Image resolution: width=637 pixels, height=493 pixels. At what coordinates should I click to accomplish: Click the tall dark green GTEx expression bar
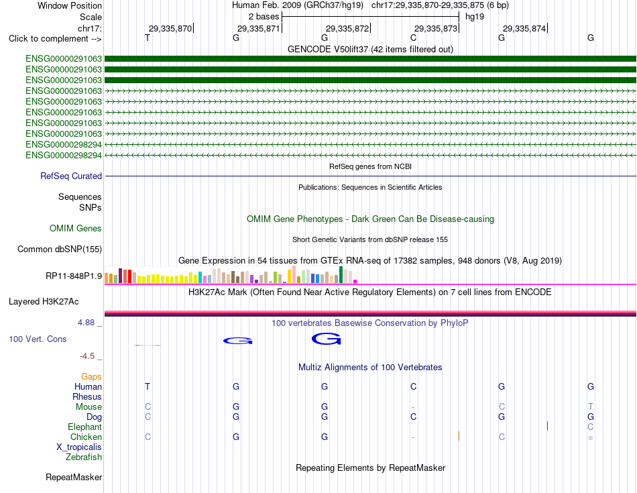pos(341,275)
